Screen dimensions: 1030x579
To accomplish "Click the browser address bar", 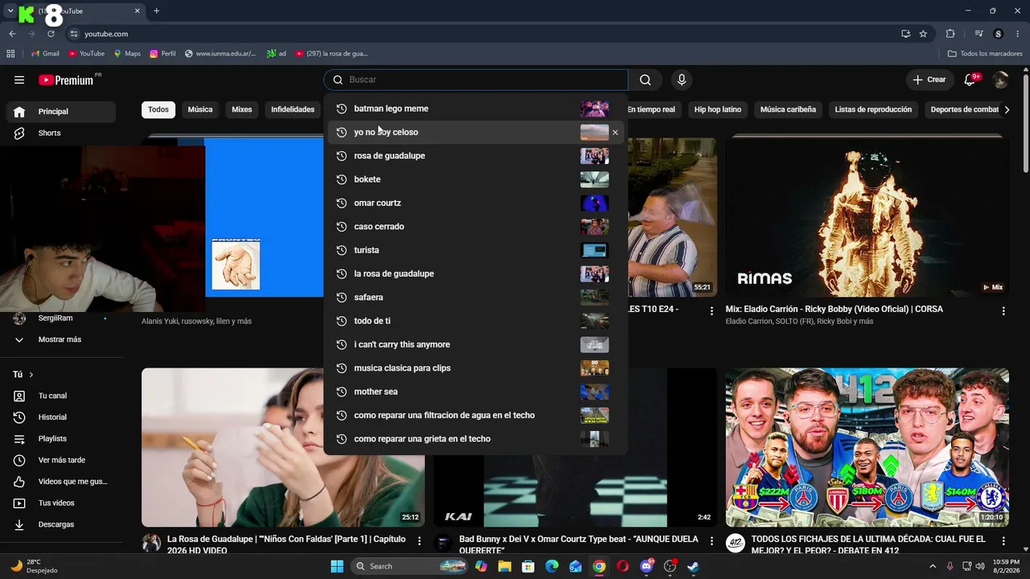I will [x=483, y=34].
